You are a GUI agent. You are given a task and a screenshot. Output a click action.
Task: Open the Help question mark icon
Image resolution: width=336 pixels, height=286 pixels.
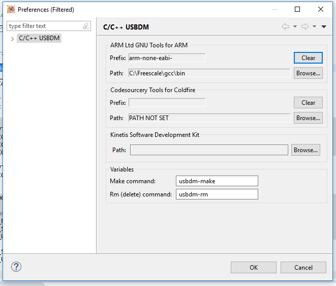16,267
